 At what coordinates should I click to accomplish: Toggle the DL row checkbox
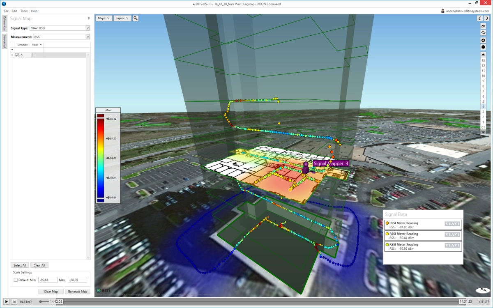pos(17,55)
